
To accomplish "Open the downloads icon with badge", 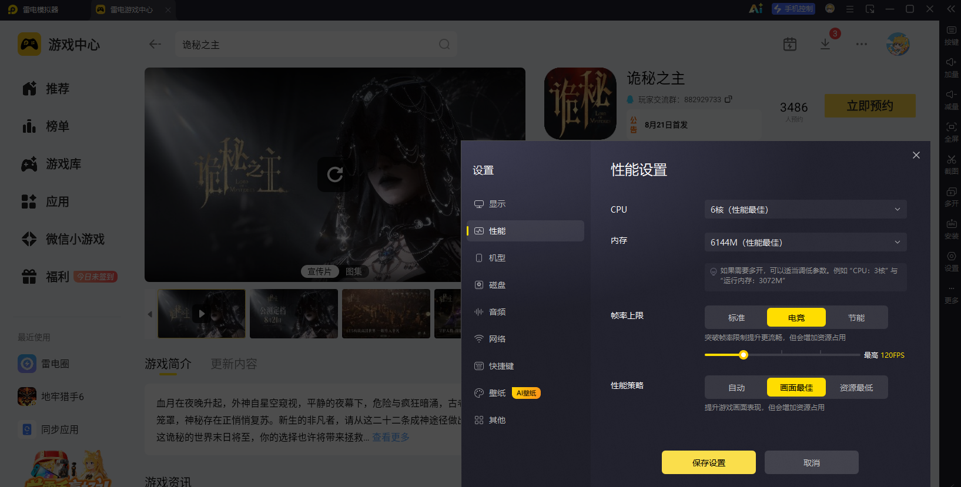I will tap(826, 44).
